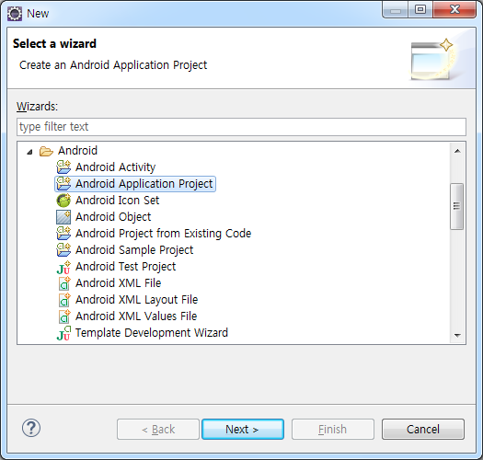The width and height of the screenshot is (483, 460).
Task: Select the Android Activity entry
Action: (116, 167)
